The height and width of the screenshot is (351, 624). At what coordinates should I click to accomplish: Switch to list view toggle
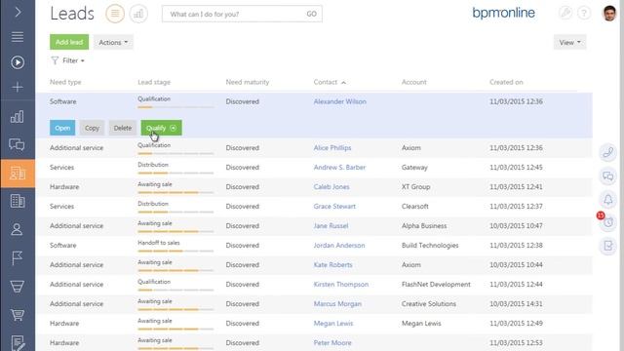tap(115, 14)
